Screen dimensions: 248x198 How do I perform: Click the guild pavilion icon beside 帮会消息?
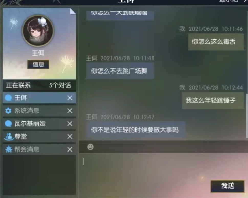pos(9,149)
